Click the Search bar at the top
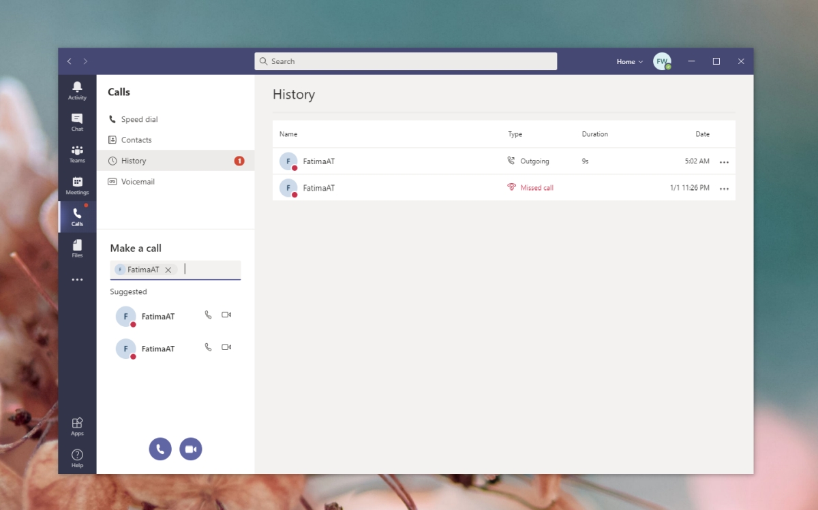 tap(406, 61)
